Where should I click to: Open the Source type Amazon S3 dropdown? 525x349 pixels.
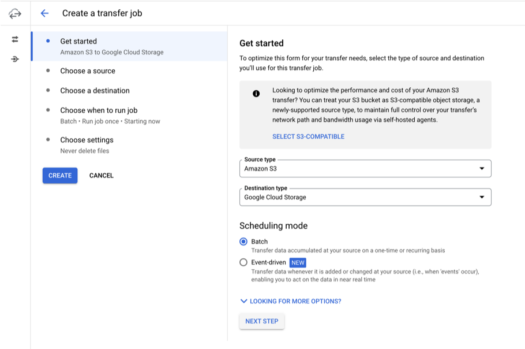(x=365, y=168)
